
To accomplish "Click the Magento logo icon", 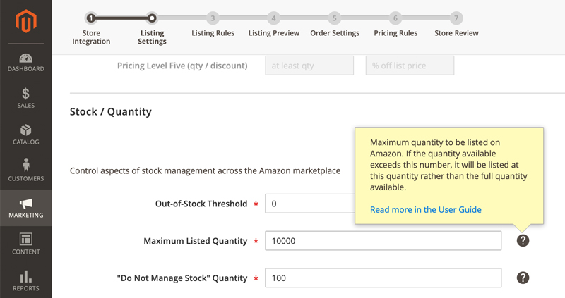I will (26, 21).
